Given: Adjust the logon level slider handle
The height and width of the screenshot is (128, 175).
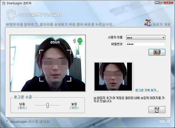Looking at the screenshot, I should click(48, 105).
